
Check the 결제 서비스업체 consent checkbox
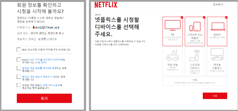tap(19, 85)
